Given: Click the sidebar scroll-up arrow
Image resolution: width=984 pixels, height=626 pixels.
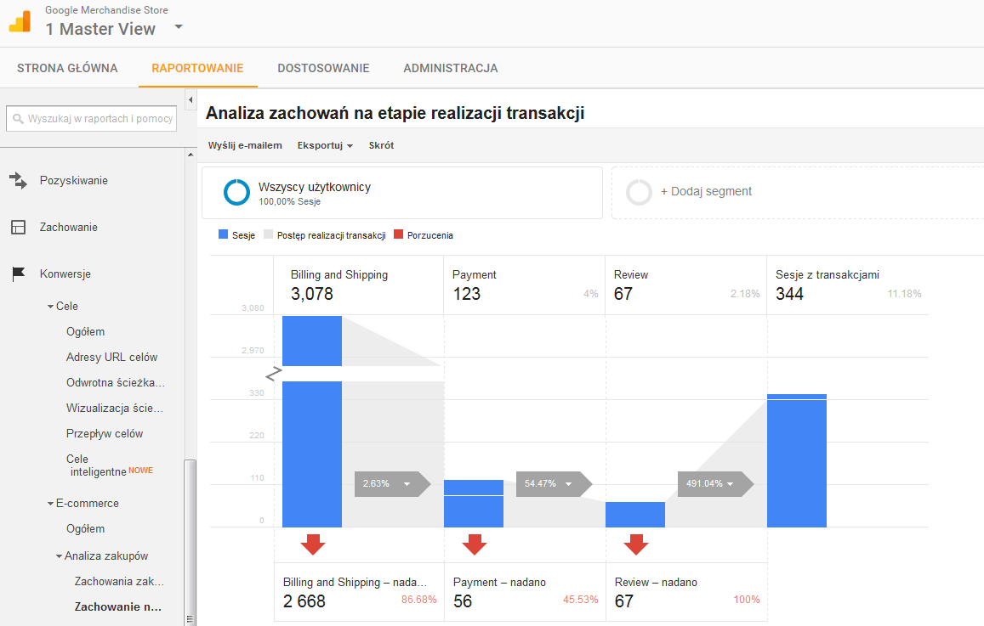Looking at the screenshot, I should pos(191,154).
